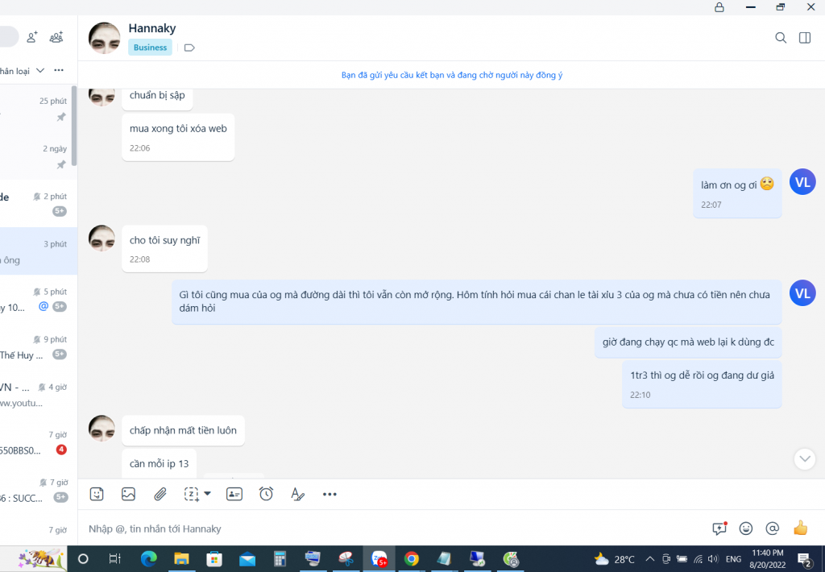This screenshot has height=572, width=825.
Task: Toggle the conversation info side panel
Action: (804, 38)
